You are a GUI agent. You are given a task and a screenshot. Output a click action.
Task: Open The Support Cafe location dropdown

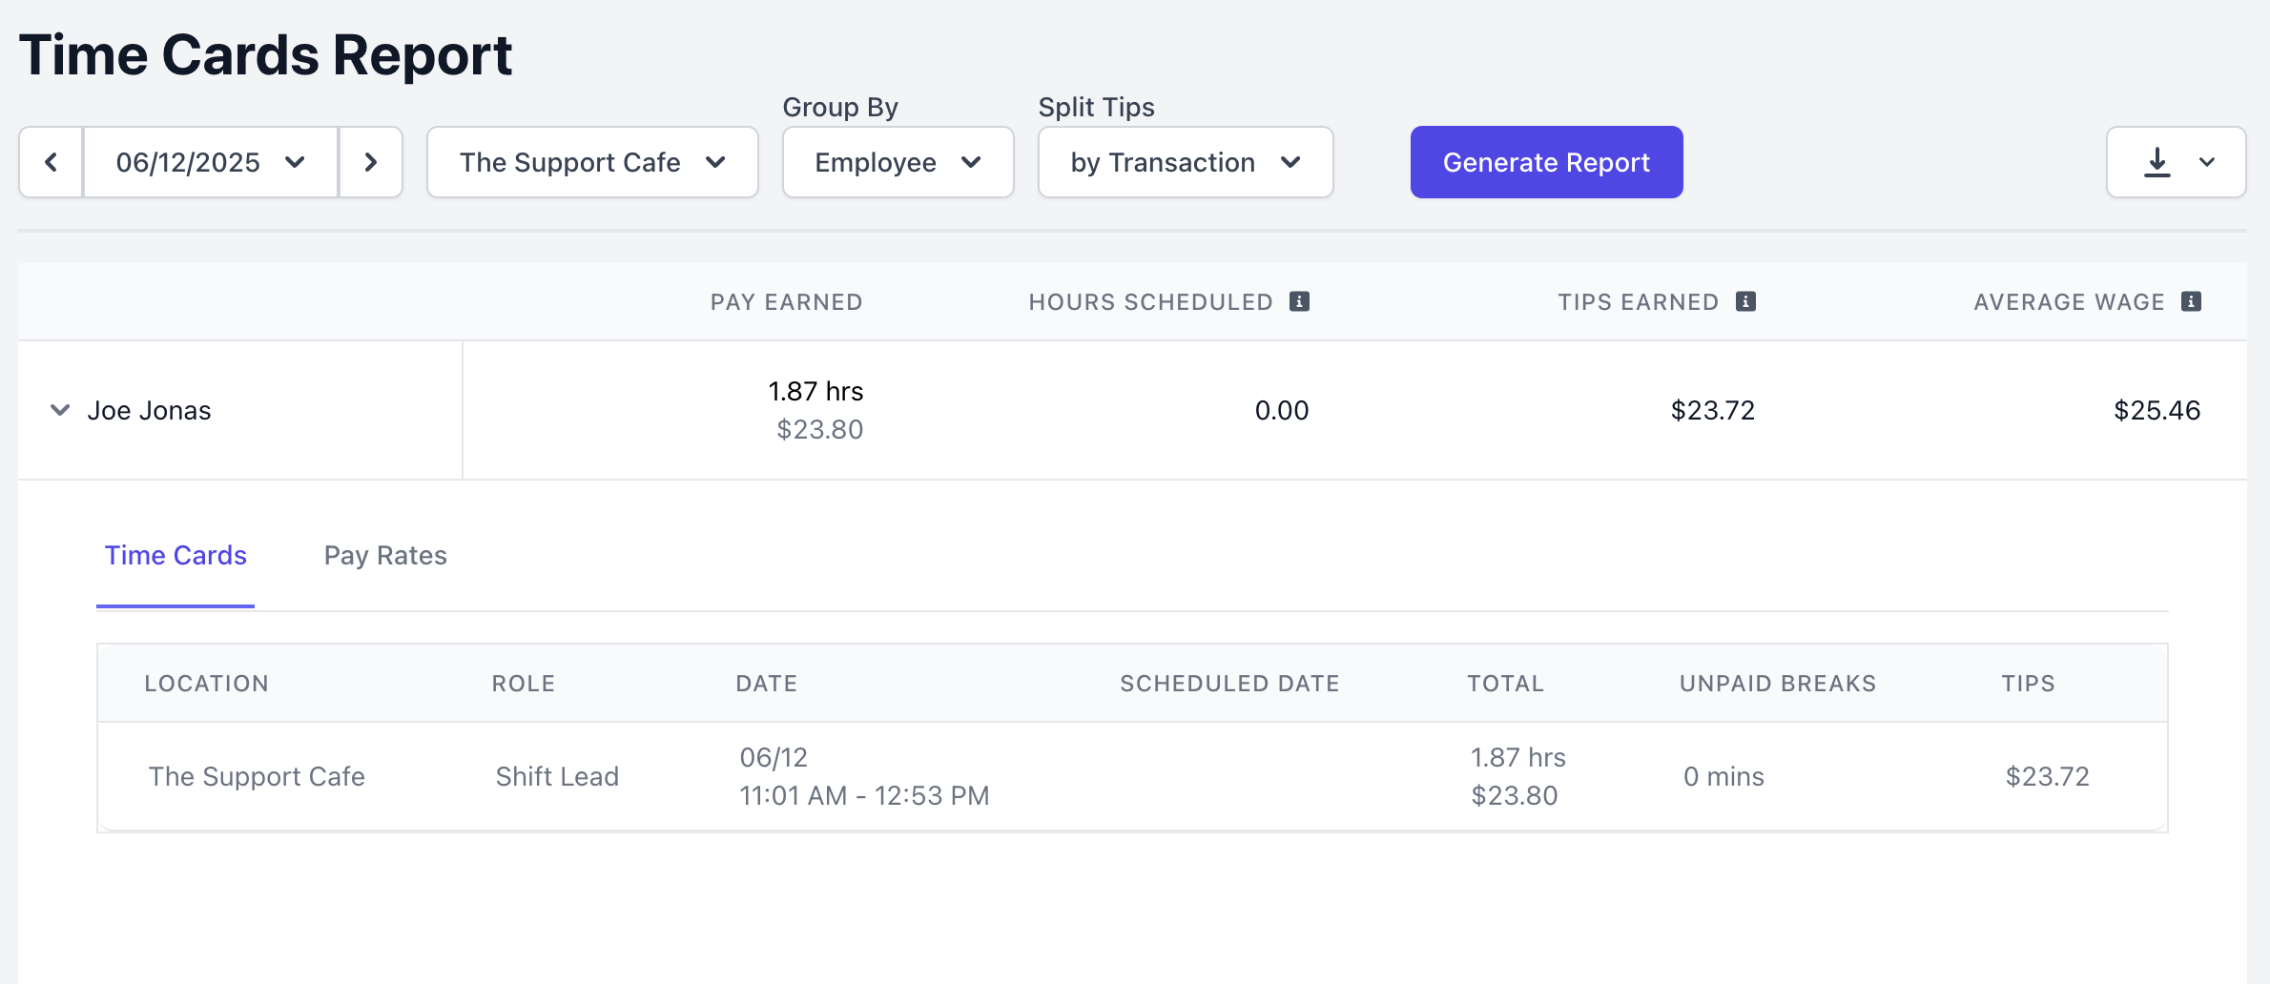592,163
